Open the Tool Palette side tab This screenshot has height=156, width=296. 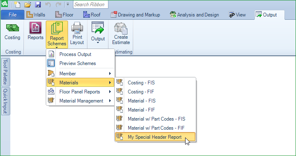[x=5, y=72]
